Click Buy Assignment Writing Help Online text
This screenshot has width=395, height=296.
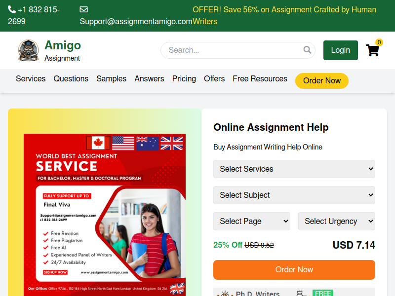pyautogui.click(x=268, y=147)
